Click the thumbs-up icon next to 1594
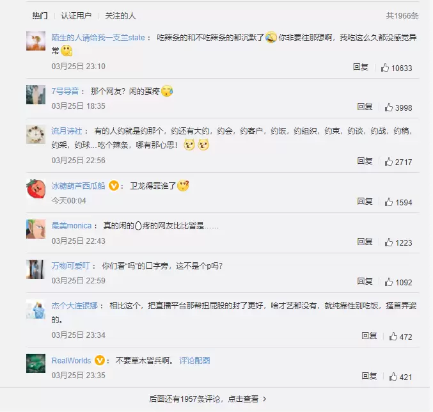433x412 pixels. (388, 202)
